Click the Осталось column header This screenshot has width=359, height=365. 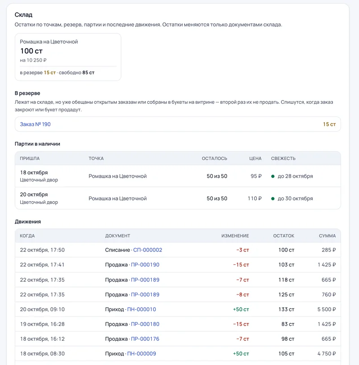point(215,158)
